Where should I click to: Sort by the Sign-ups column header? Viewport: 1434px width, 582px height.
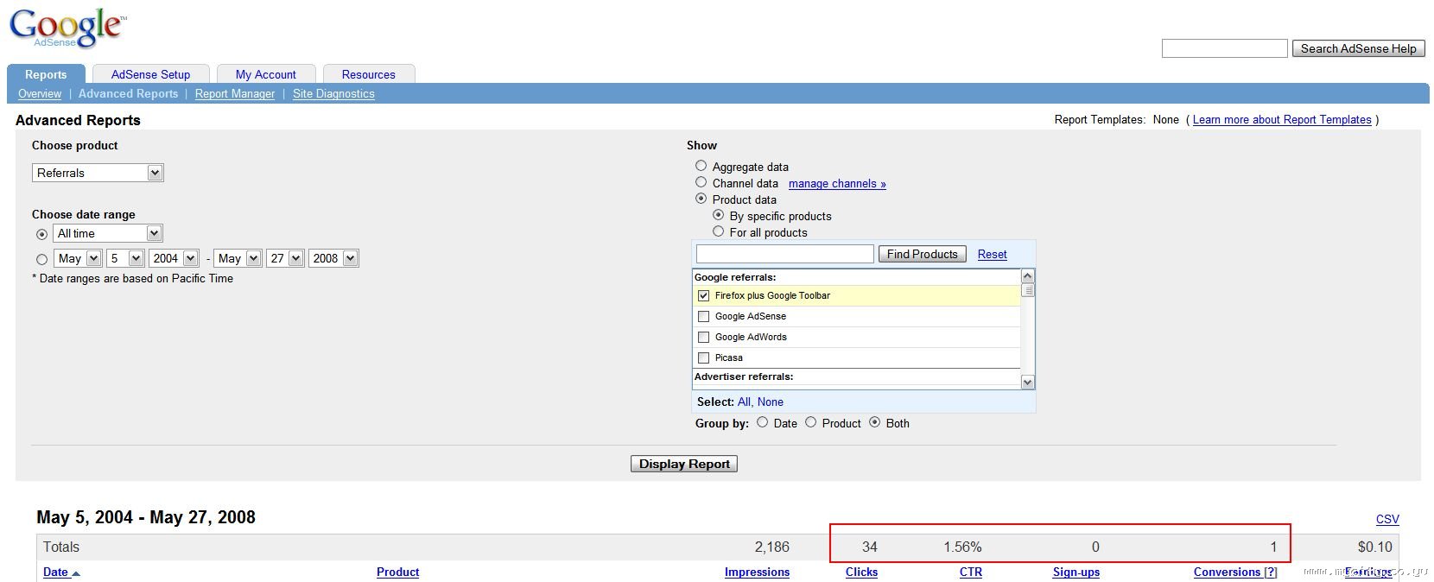(1076, 572)
